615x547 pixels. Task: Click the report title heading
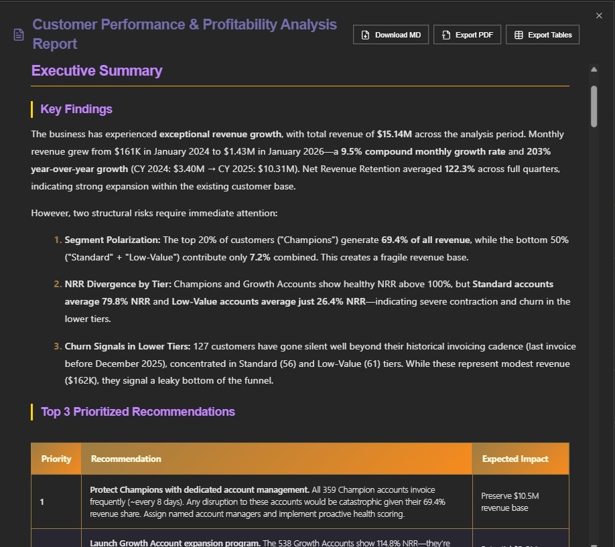point(184,33)
